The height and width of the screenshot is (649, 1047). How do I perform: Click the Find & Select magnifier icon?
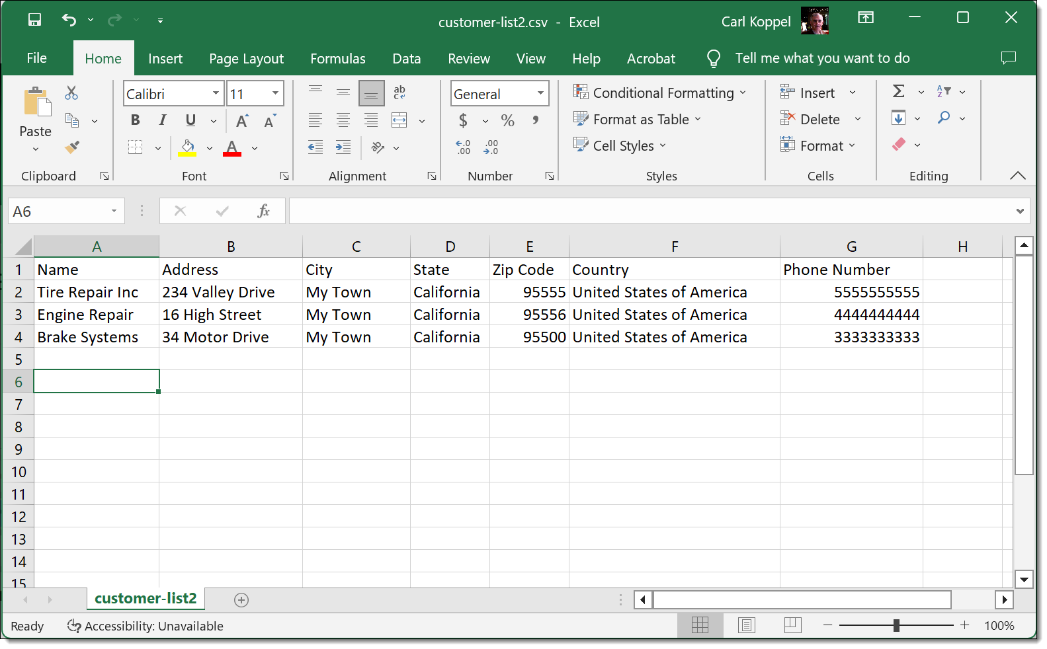point(944,118)
